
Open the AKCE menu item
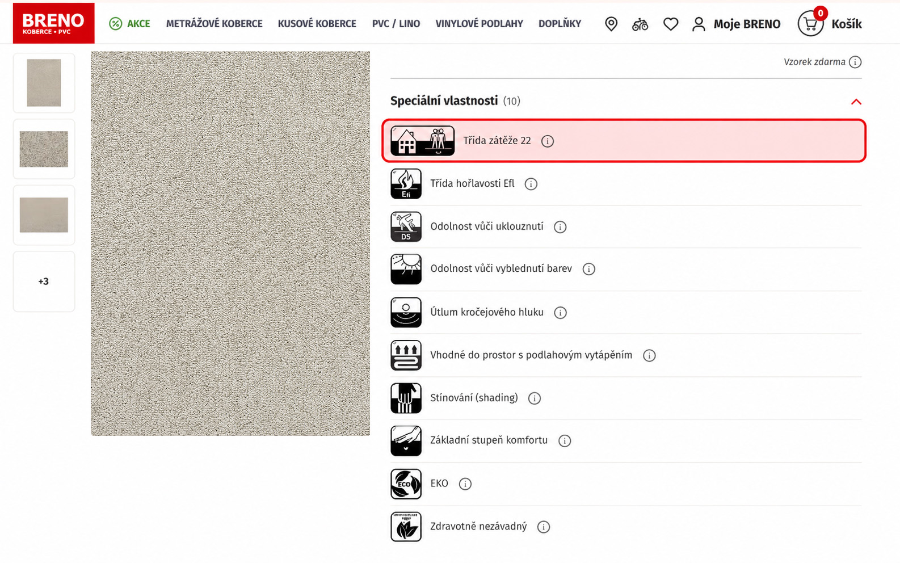click(x=130, y=24)
